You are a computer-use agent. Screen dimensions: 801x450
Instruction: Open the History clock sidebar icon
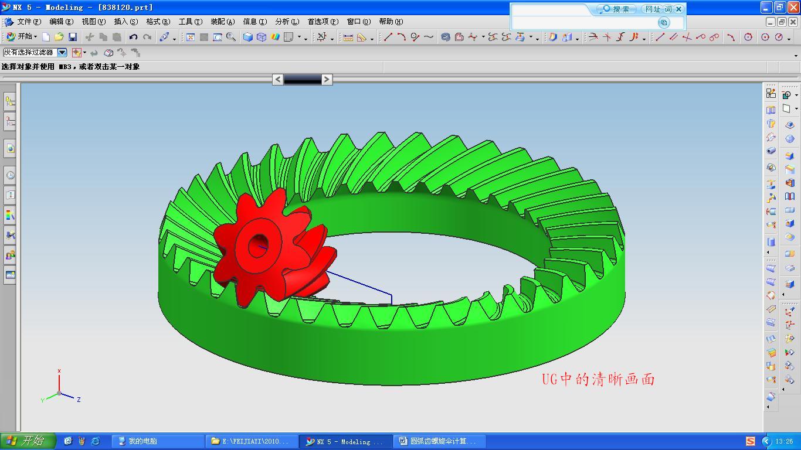click(10, 175)
